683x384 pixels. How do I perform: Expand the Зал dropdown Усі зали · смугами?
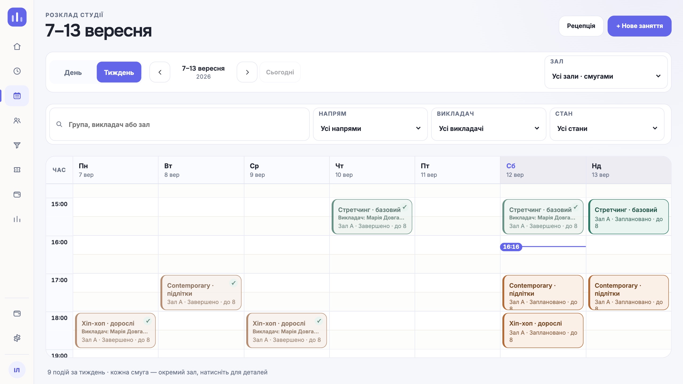click(x=606, y=72)
